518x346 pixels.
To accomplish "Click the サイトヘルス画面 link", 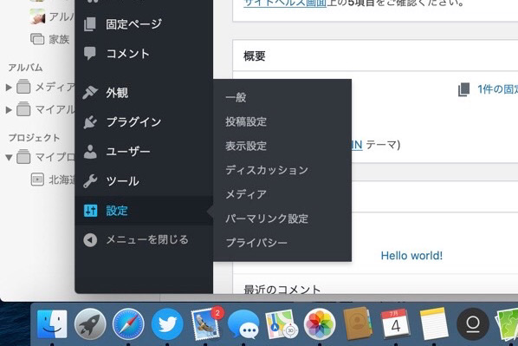I will pyautogui.click(x=285, y=3).
